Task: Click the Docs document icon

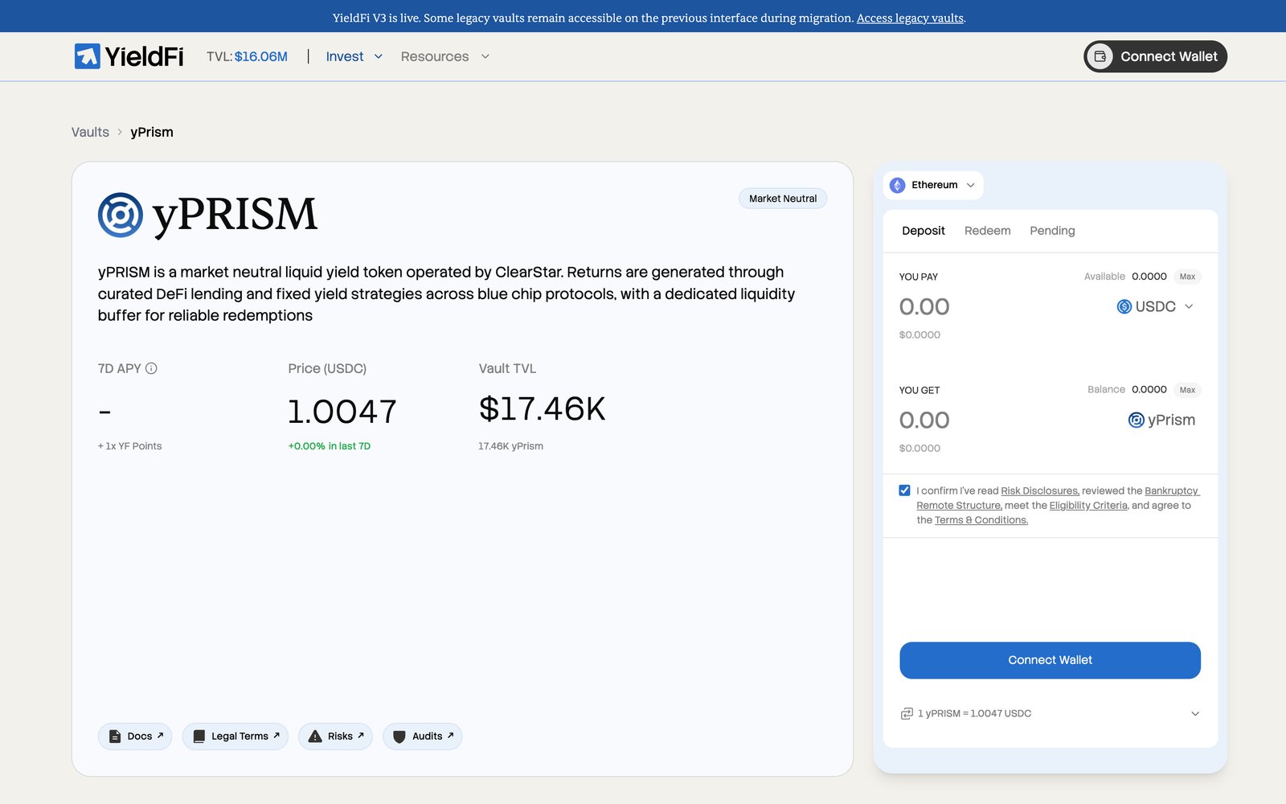Action: tap(115, 736)
